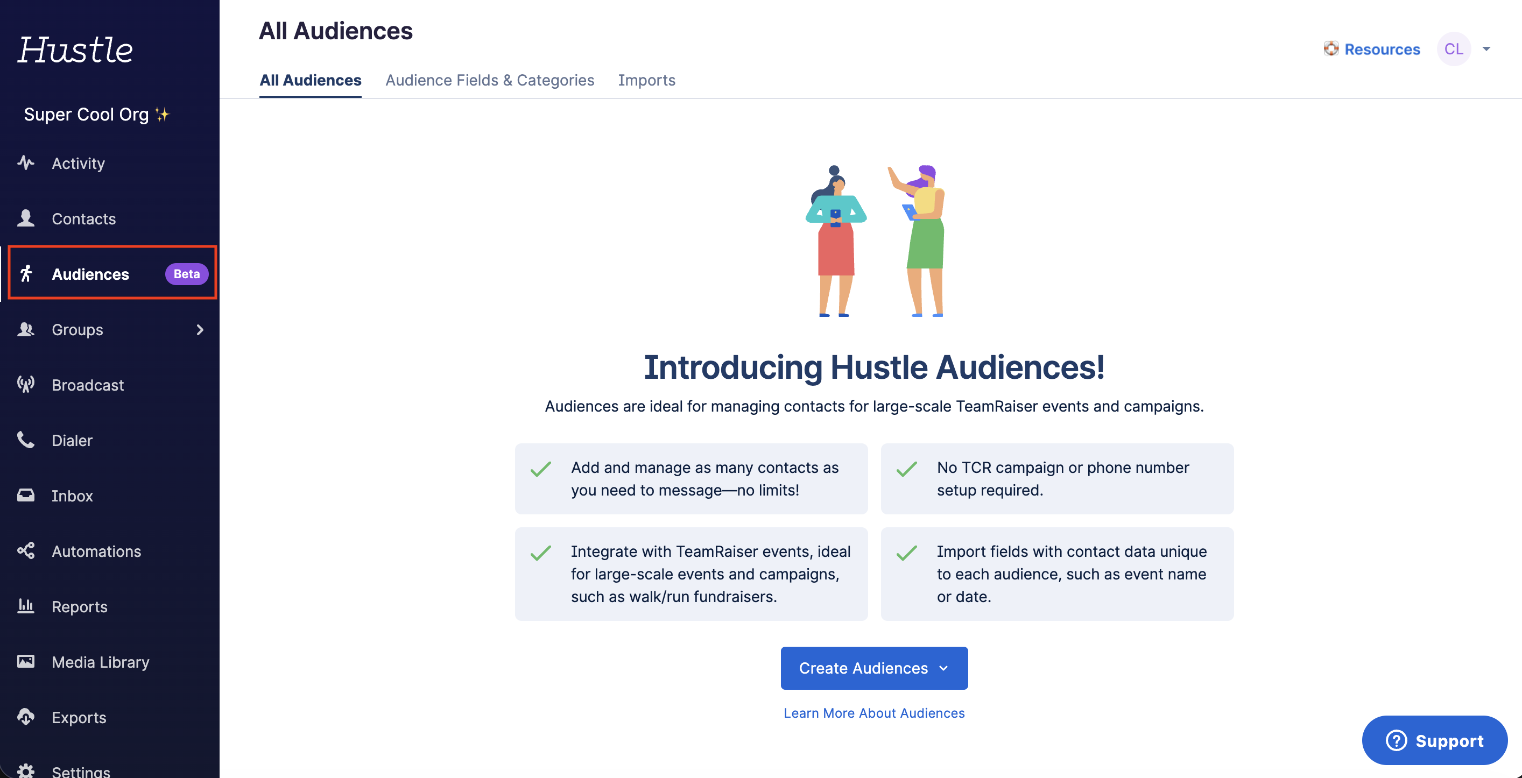Click the Support help button
The image size is (1522, 778).
(x=1434, y=740)
